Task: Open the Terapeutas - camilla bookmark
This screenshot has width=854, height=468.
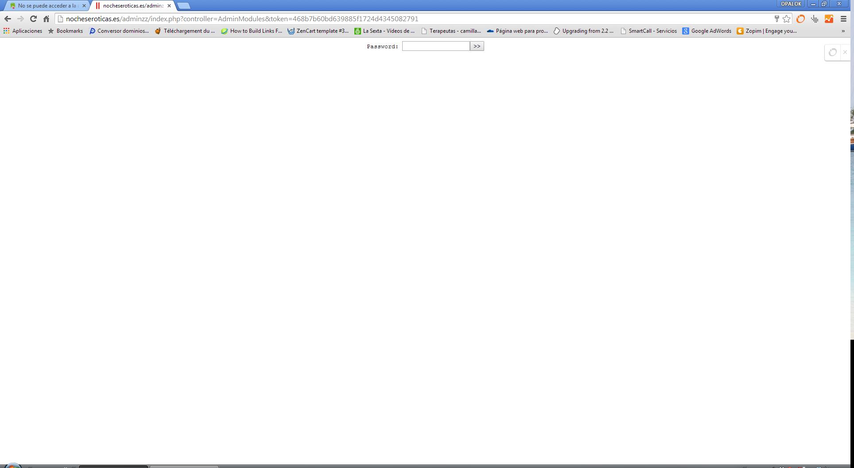Action: point(451,31)
